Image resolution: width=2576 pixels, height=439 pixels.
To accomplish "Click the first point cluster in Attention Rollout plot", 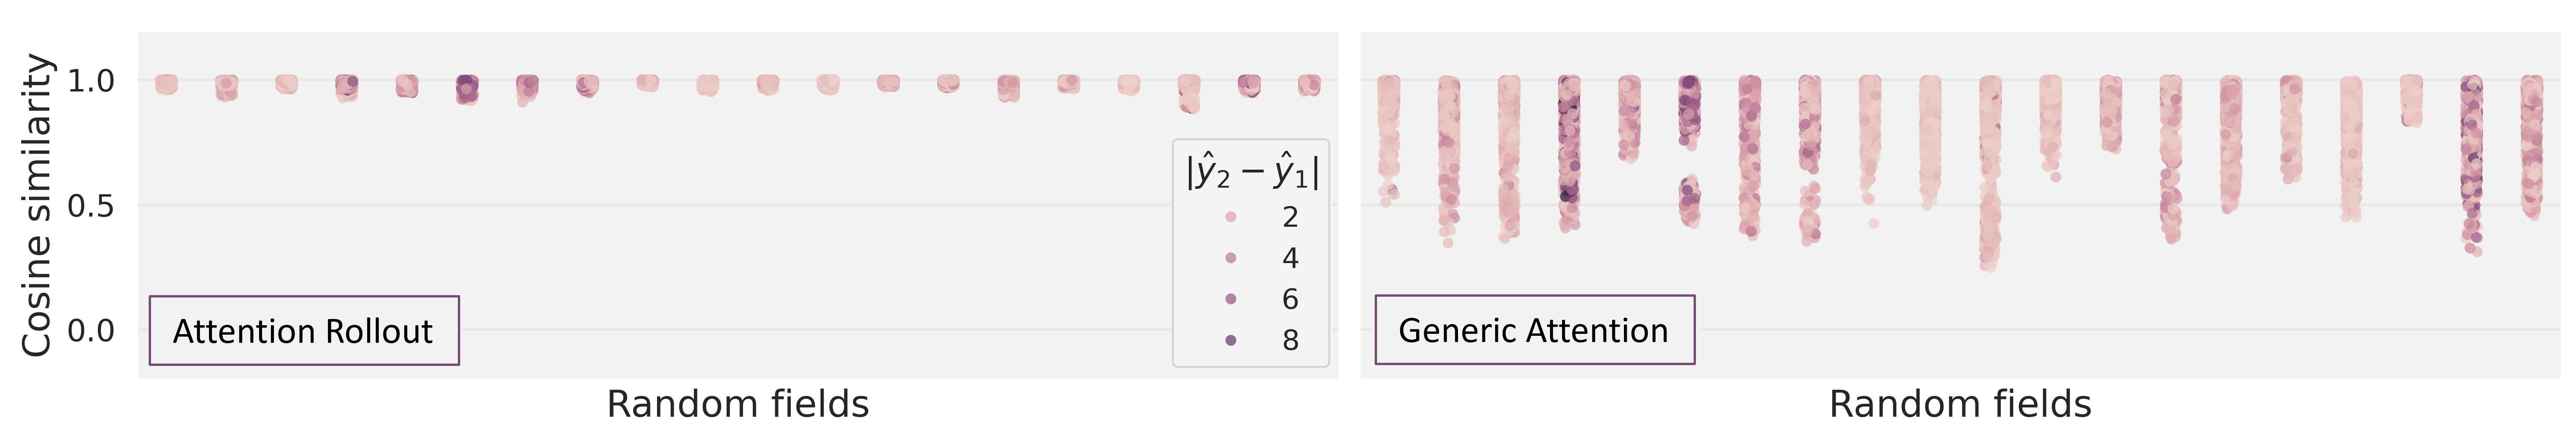I will 166,84.
